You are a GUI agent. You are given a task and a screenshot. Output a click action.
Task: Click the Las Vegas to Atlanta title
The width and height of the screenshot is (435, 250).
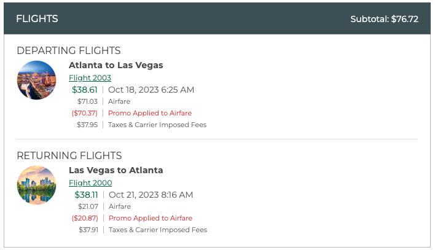(x=116, y=170)
